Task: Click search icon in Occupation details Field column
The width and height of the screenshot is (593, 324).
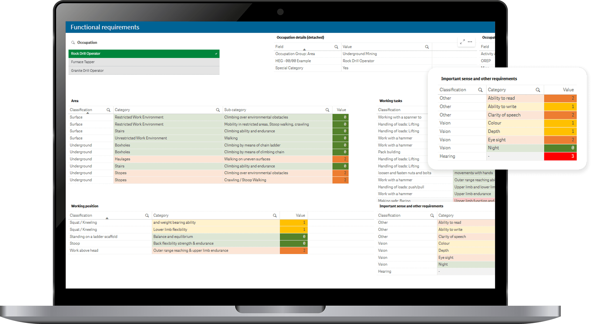Action: (x=336, y=47)
